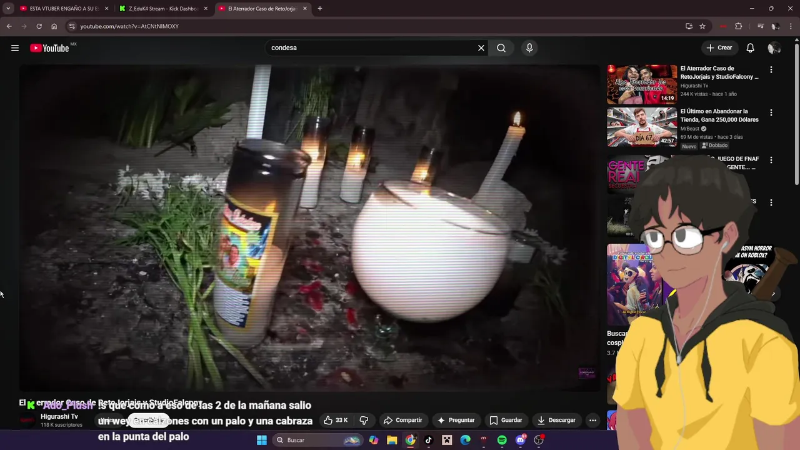800x450 pixels.
Task: Open the El Último en Abandonar video title
Action: click(719, 116)
